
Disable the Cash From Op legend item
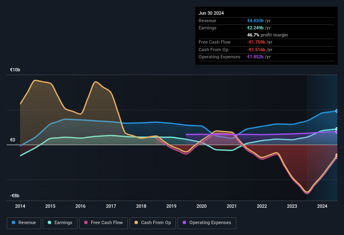(x=153, y=223)
